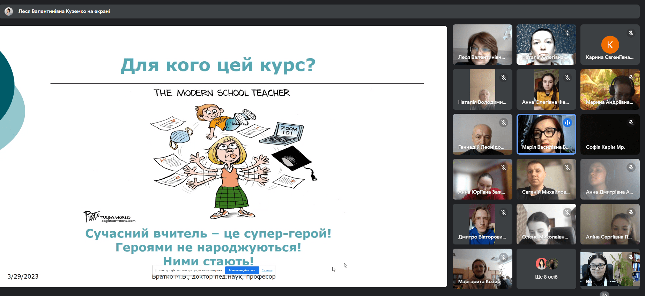Click muted mic icon on Маргарита Козир tile

click(x=504, y=257)
